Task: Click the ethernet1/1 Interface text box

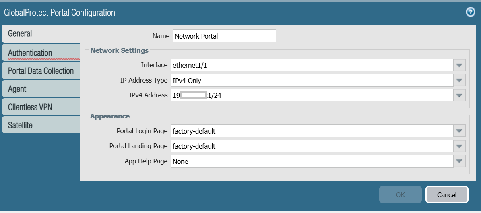Action: pyautogui.click(x=312, y=65)
